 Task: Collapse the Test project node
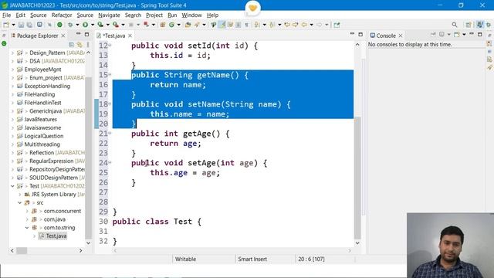12,186
